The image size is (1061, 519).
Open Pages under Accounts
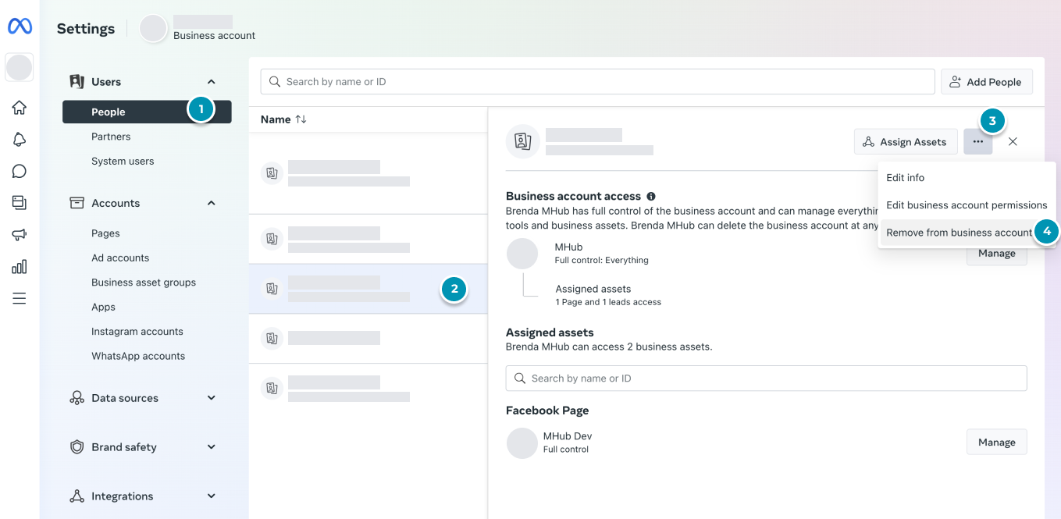[105, 233]
